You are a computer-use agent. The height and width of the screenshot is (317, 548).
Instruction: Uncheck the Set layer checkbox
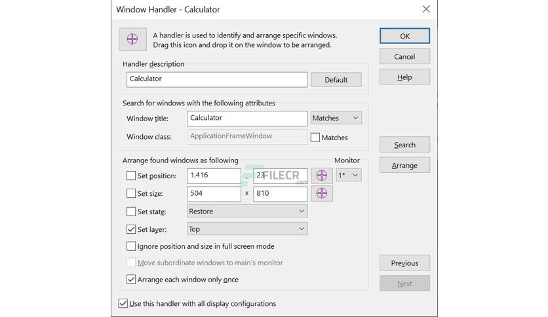[131, 229]
